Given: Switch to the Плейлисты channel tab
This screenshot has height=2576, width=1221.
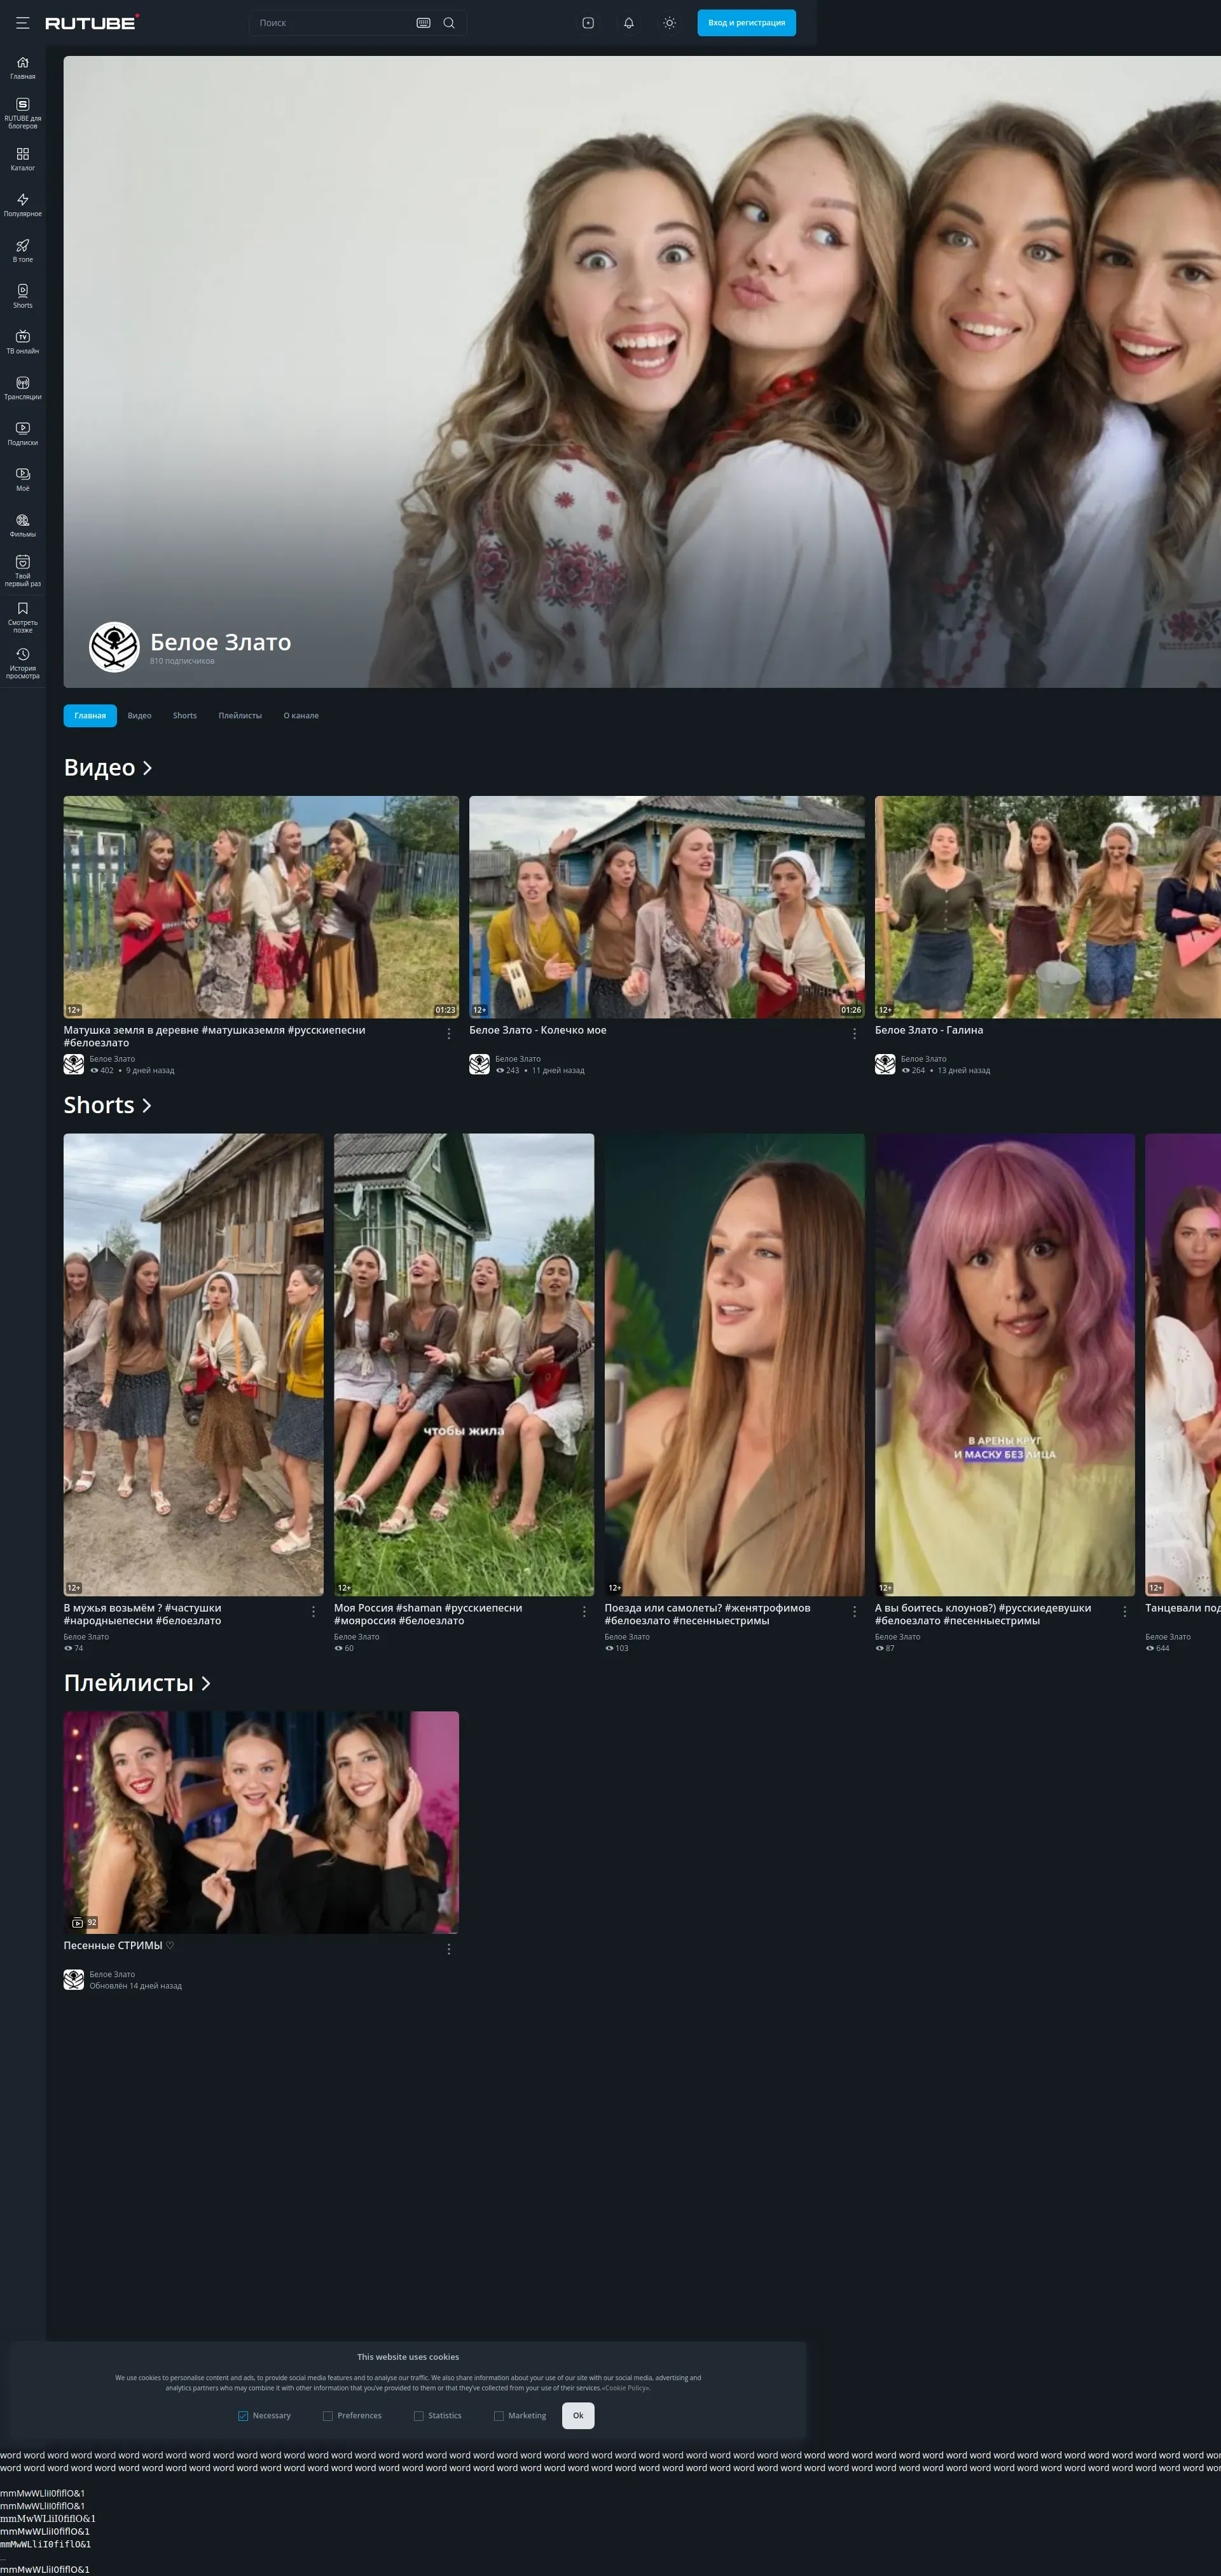Looking at the screenshot, I should (240, 716).
